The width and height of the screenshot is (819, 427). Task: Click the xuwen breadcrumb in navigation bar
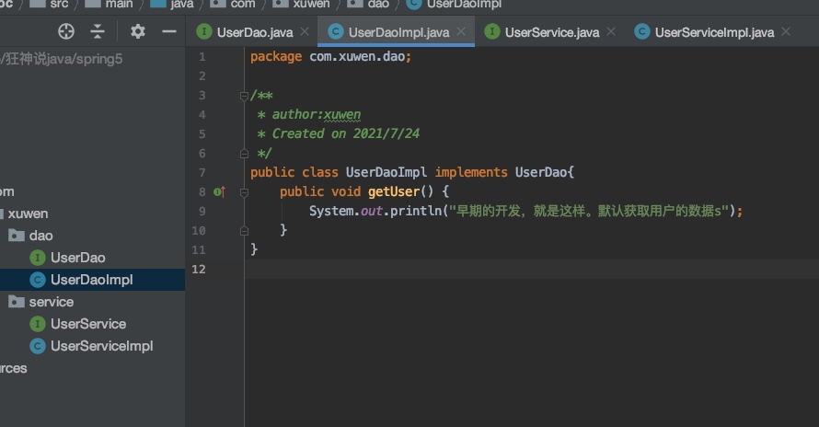click(x=311, y=4)
